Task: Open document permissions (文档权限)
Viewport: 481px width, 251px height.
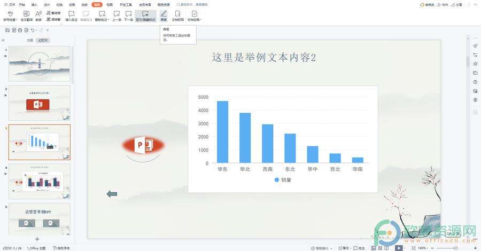Action: (x=177, y=15)
